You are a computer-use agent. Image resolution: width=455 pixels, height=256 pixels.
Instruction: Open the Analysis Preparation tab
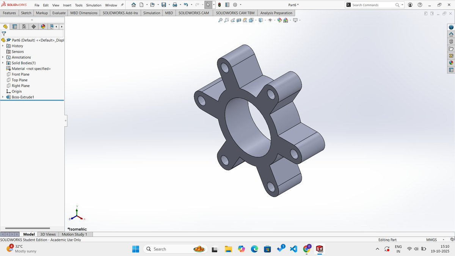(x=276, y=13)
